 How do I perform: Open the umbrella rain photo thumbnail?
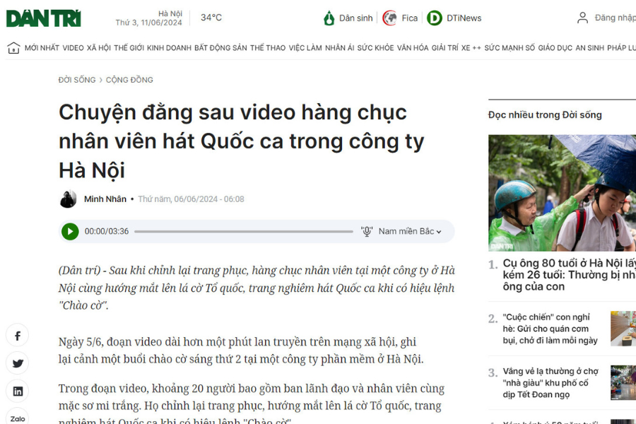(x=563, y=193)
